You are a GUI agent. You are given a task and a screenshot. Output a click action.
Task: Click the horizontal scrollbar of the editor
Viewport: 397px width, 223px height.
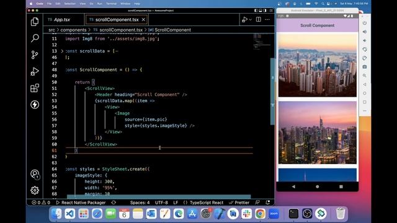coord(159,196)
